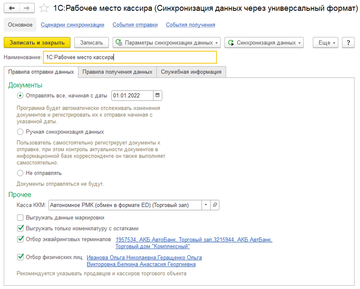Select 'Ручная синхронизация данных' radio button
Screen dimensions: 360x289
point(20,132)
